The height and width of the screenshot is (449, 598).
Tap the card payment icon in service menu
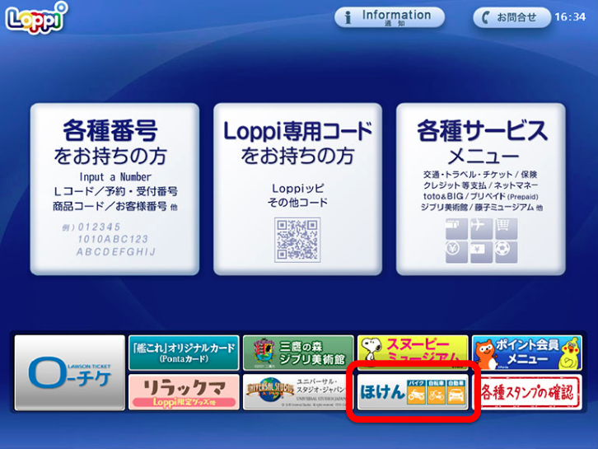coord(456,229)
